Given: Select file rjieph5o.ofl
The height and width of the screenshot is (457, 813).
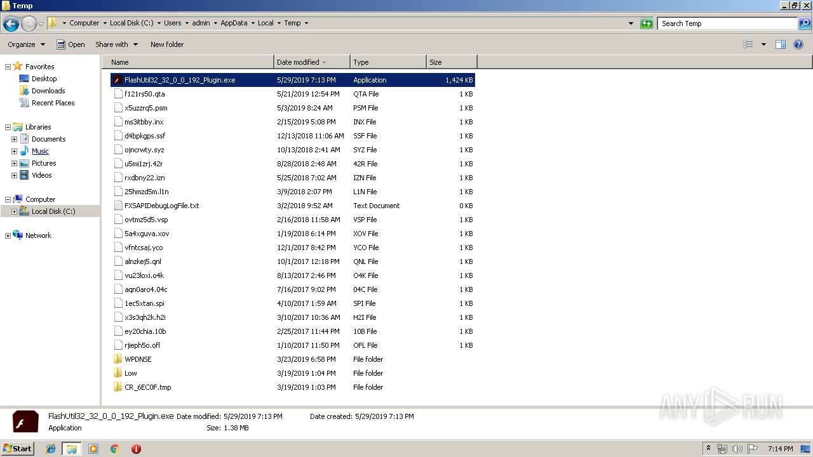Looking at the screenshot, I should (142, 345).
